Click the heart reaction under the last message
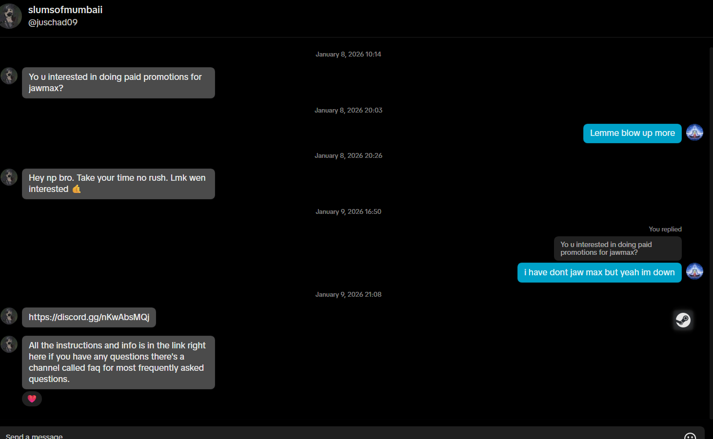This screenshot has height=439, width=713. pos(32,399)
